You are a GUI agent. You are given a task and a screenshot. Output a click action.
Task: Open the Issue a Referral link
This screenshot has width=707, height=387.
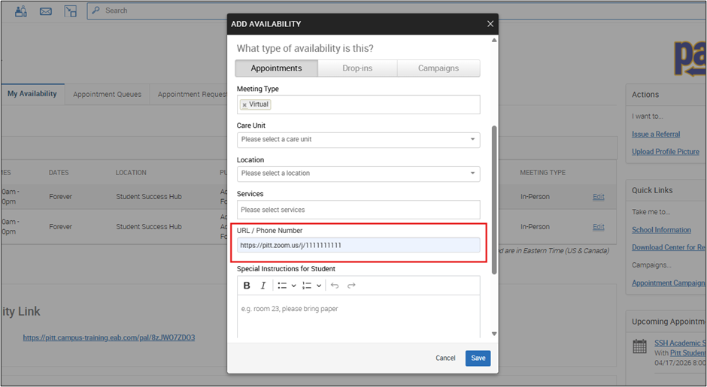pos(656,135)
